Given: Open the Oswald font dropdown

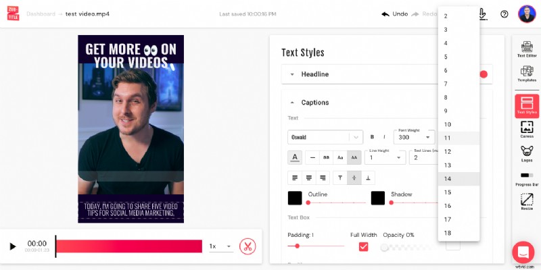Looking at the screenshot, I should click(x=325, y=137).
